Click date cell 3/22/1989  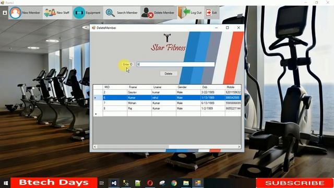(213, 92)
